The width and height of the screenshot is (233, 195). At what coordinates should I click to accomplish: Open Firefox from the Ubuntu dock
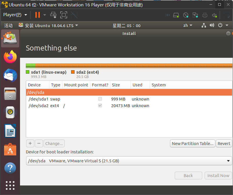coord(10,57)
